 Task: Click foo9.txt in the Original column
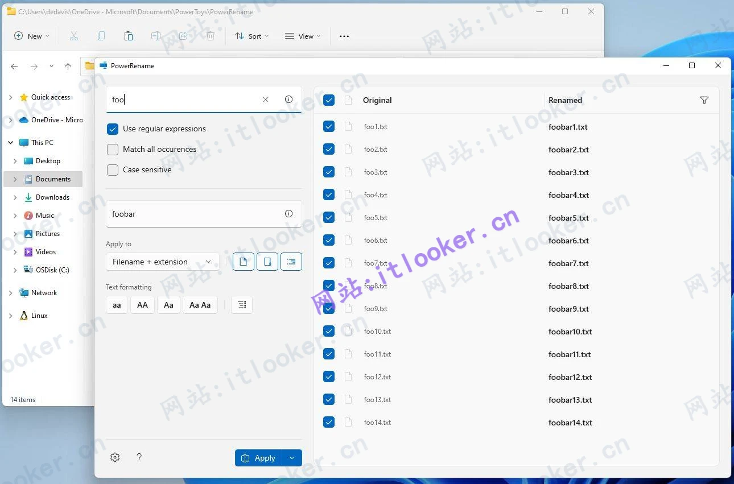[x=376, y=309]
